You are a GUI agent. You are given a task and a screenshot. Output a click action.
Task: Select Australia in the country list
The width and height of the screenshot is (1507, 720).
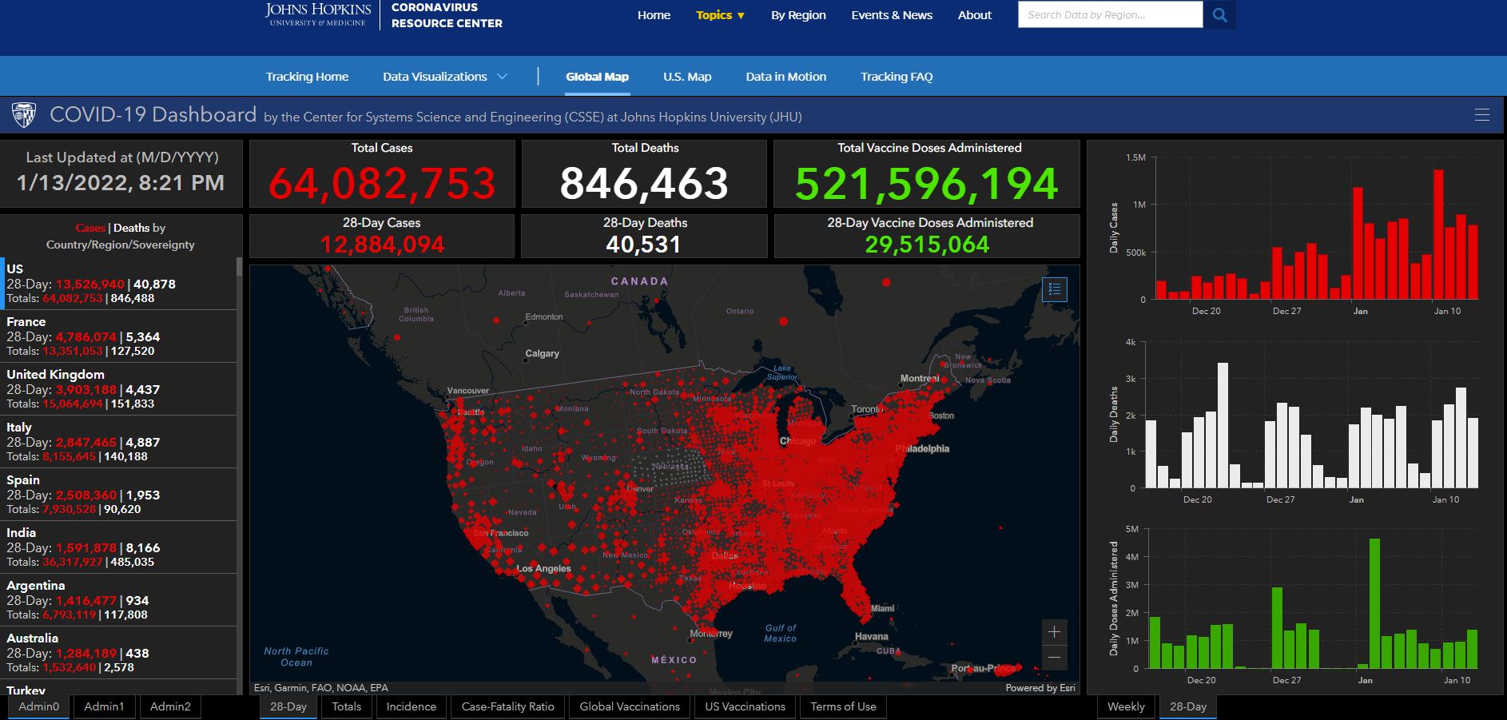[x=119, y=652]
